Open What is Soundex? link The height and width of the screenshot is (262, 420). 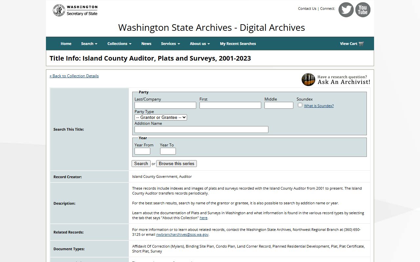[319, 106]
